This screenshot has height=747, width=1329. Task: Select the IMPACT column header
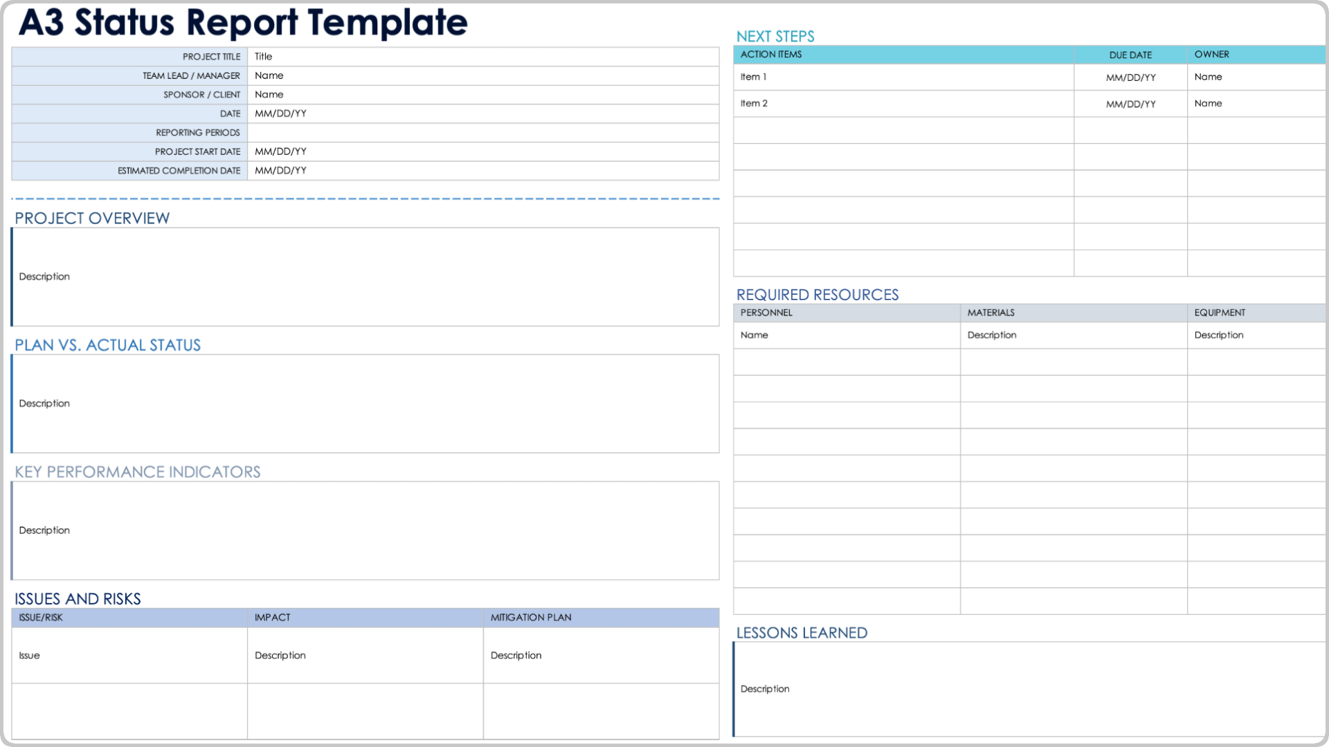coord(365,618)
